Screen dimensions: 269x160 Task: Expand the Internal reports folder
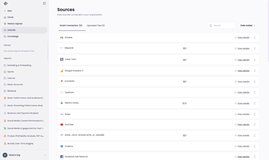coord(9,78)
